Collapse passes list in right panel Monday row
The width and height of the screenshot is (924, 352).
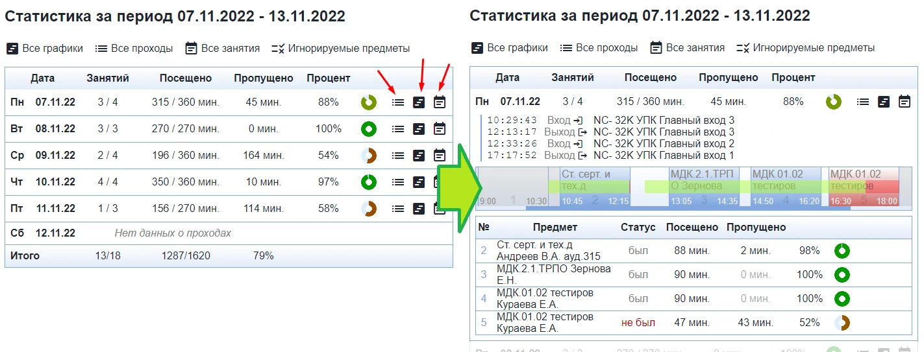click(x=863, y=102)
